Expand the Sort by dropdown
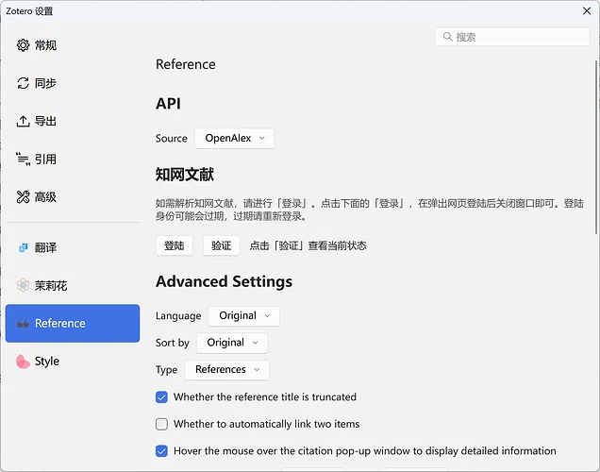Image resolution: width=600 pixels, height=472 pixels. (x=232, y=343)
